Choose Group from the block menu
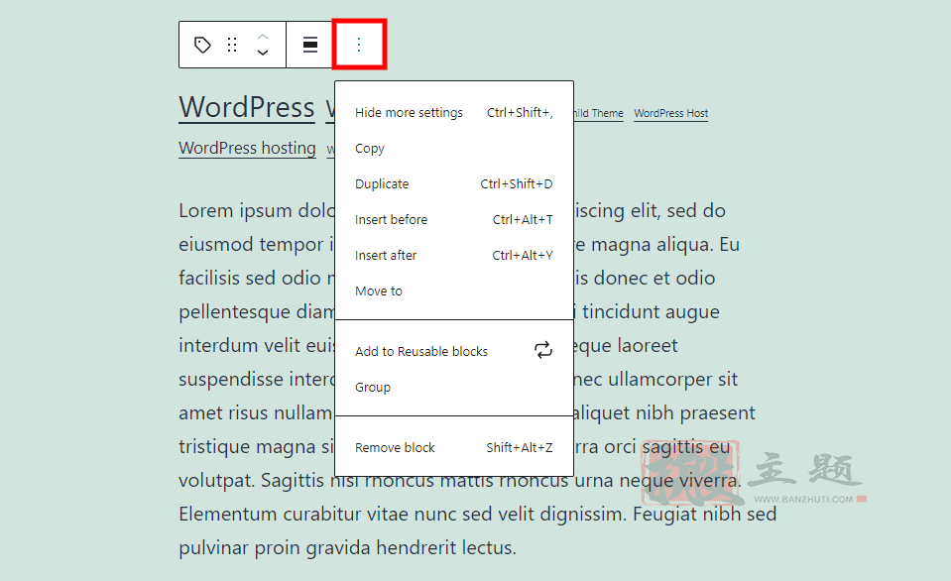 [453, 388]
